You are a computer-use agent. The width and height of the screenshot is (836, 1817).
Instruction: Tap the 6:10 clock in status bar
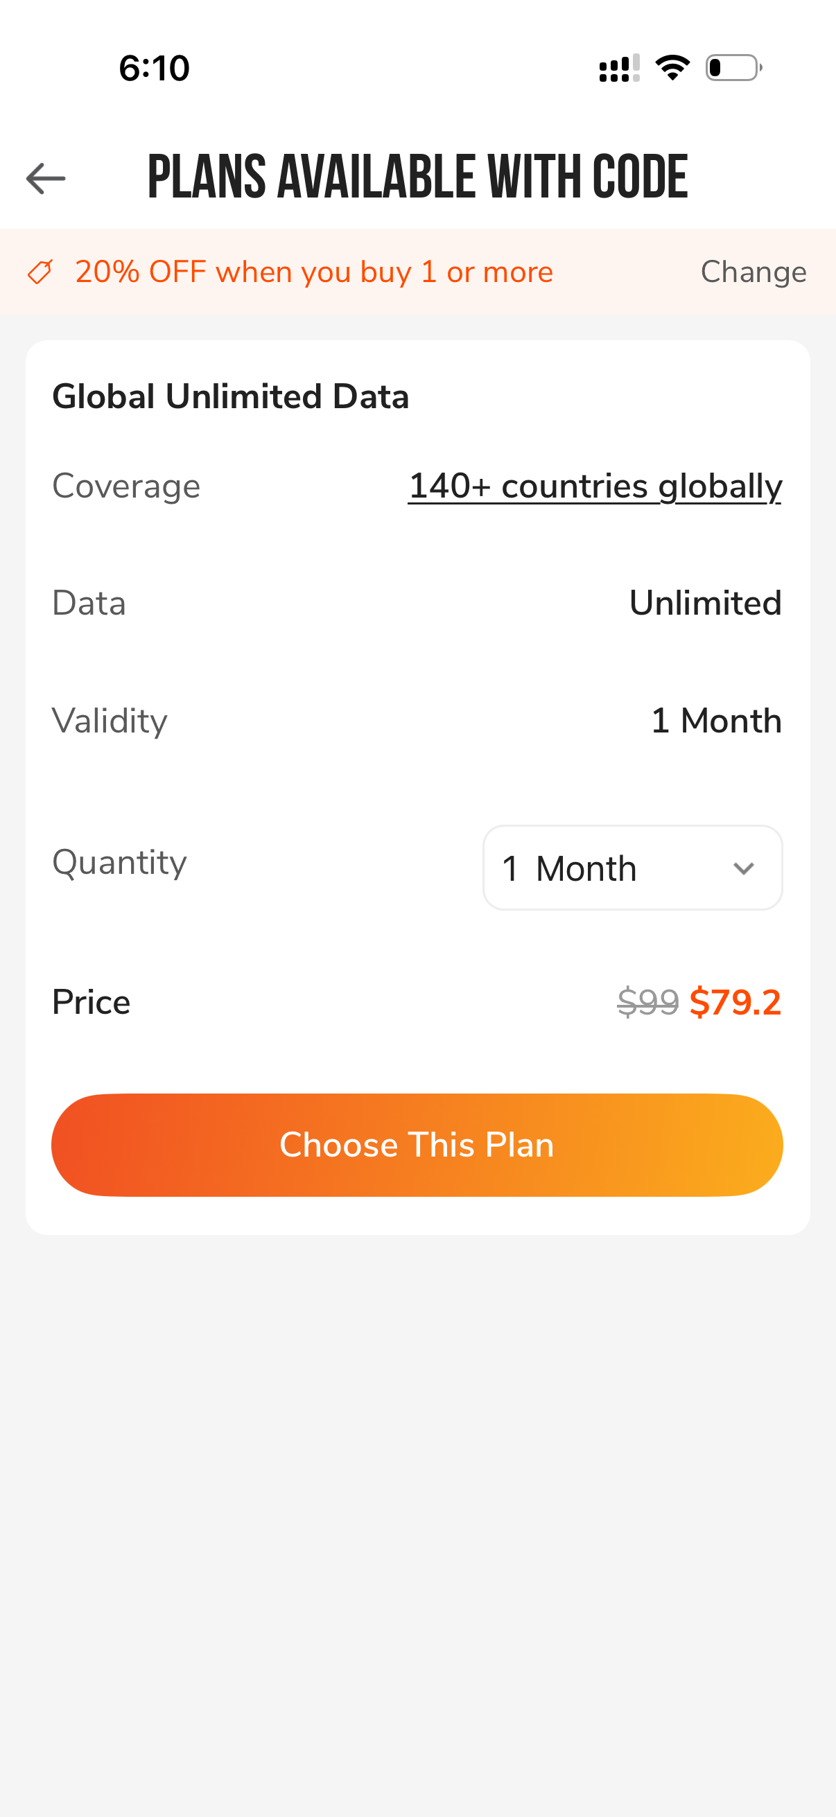coord(155,69)
